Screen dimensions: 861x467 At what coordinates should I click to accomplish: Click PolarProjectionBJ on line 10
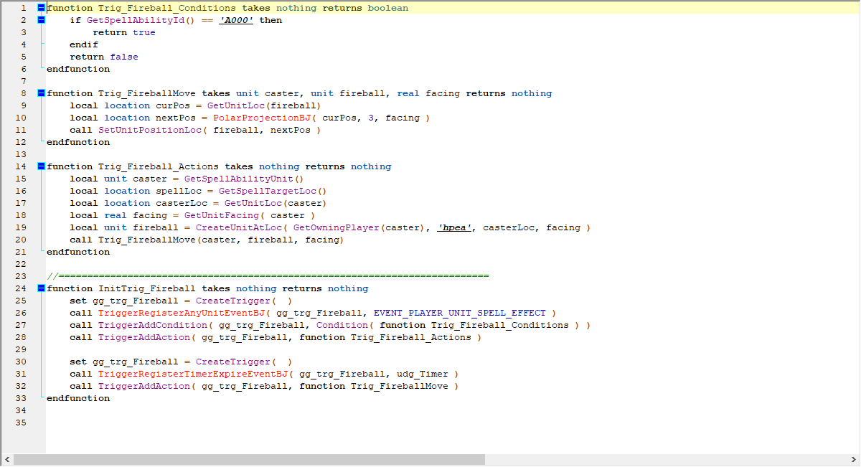click(262, 118)
